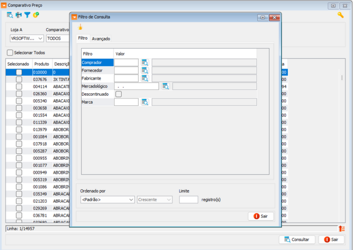Viewport: 353px width, 250px height.
Task: Click the Limite registros input field
Action: (189, 200)
